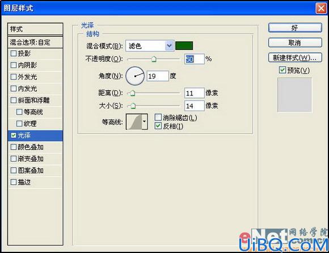Select the 描边 stroke row label
Image resolution: width=329 pixels, height=253 pixels.
click(24, 182)
